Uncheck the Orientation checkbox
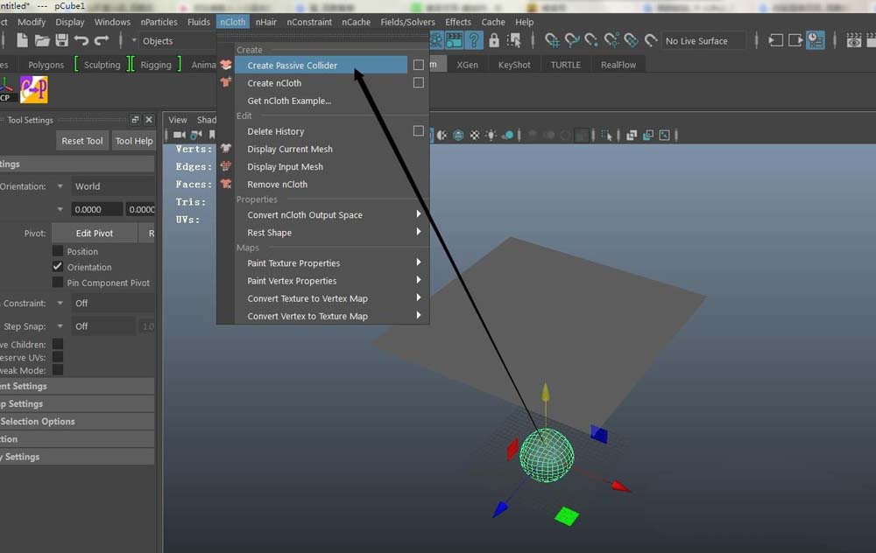The width and height of the screenshot is (876, 553). point(58,267)
